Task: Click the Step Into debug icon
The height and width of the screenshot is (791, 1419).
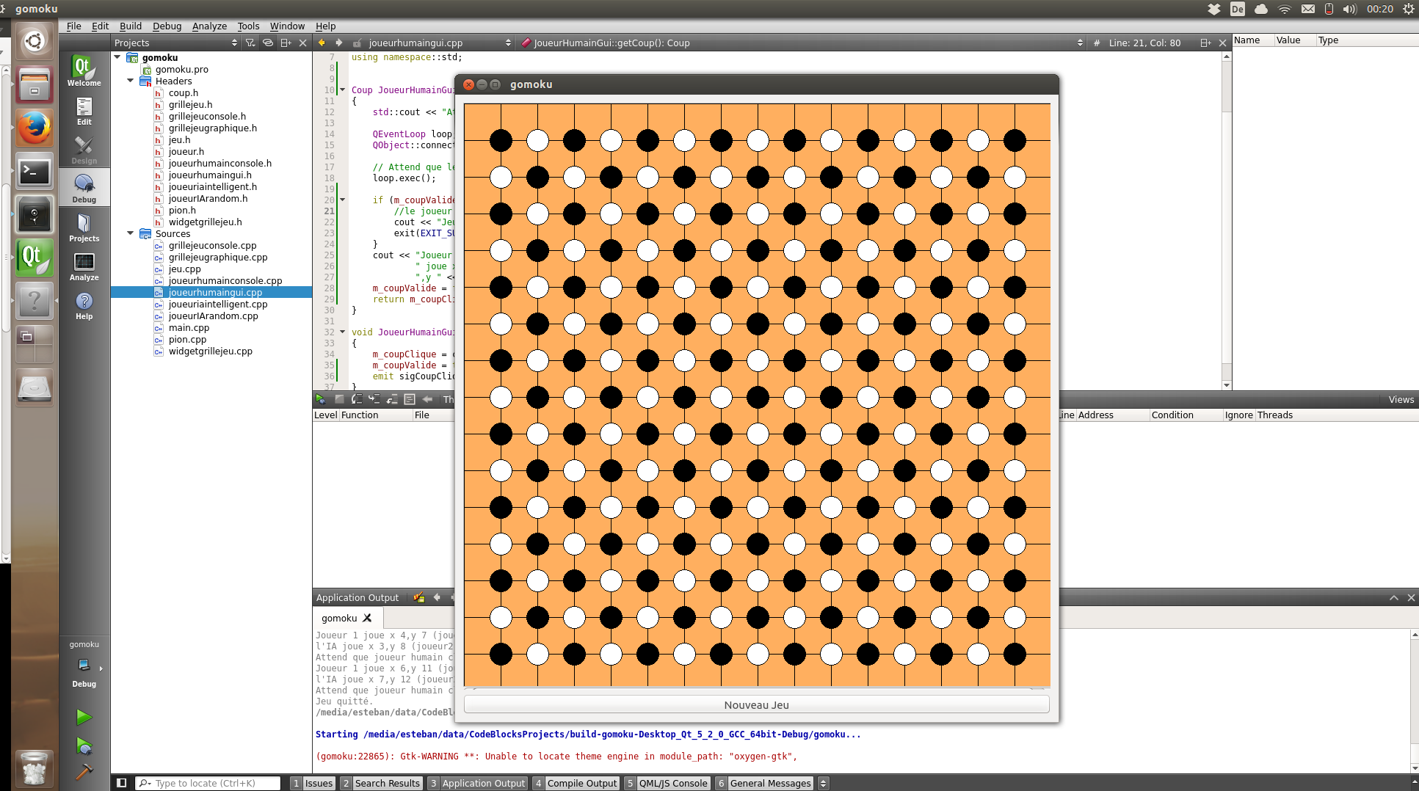Action: click(374, 399)
